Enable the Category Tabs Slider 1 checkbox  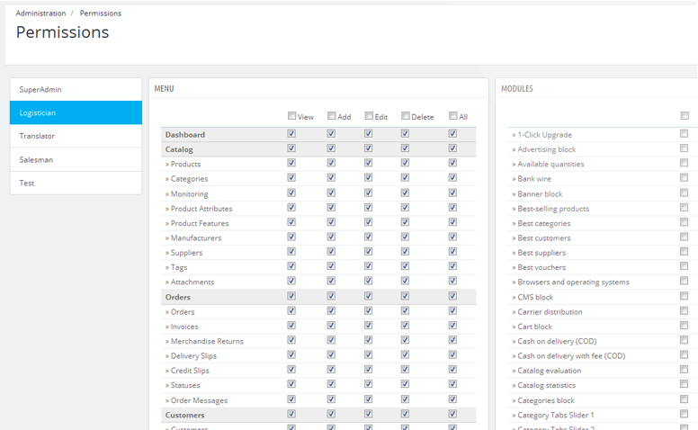coord(685,414)
